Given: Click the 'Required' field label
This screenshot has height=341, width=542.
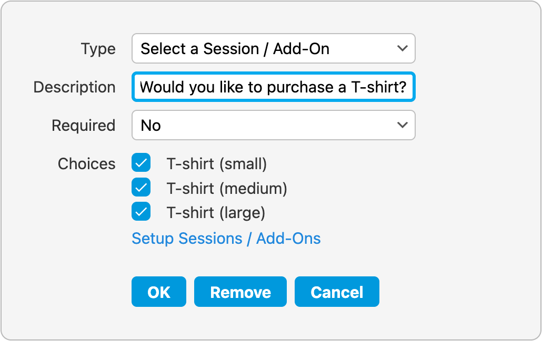Looking at the screenshot, I should (x=83, y=126).
